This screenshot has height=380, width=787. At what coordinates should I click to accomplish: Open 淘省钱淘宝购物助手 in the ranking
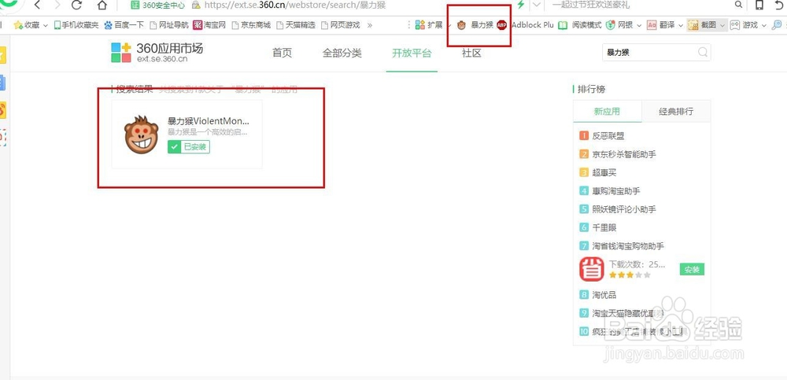pyautogui.click(x=628, y=246)
